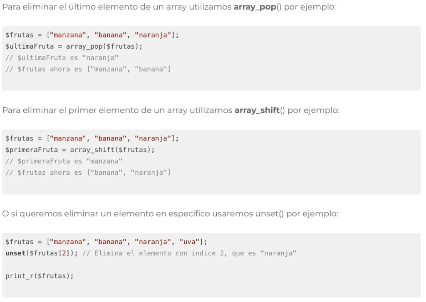Image resolution: width=426 pixels, height=302 pixels.
Task: Click "manzana" string in first code block
Action: [68, 35]
